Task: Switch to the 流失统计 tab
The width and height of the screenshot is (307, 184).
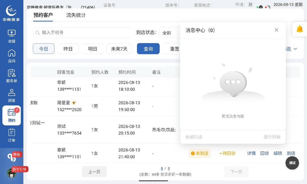Action: (x=76, y=15)
